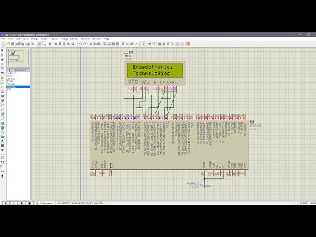316x237 pixels.
Task: Select the highlighted GROUND terminal entry
Action: pos(18,86)
